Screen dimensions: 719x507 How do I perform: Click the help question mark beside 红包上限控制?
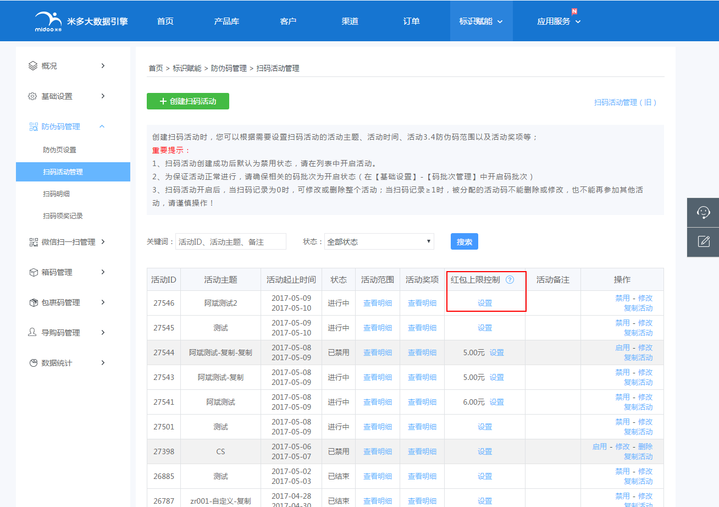tap(510, 279)
